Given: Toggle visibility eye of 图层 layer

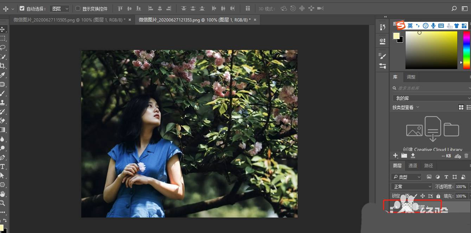Looking at the screenshot, I should [395, 207].
